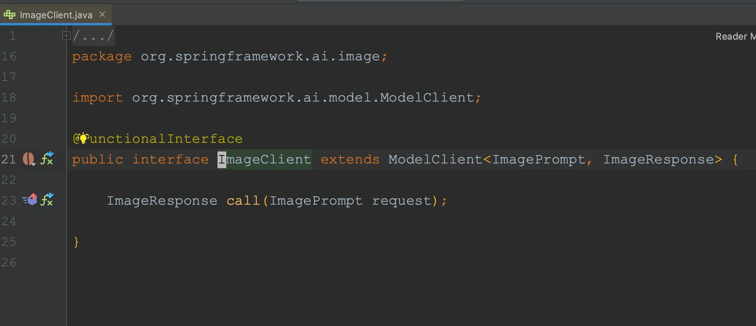
Task: Open the yellow lightbulb quick-fix menu
Action: (83, 138)
